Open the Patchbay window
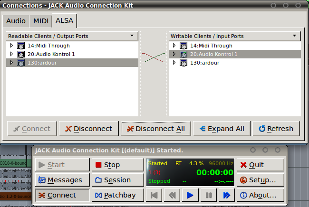 [x=117, y=195]
